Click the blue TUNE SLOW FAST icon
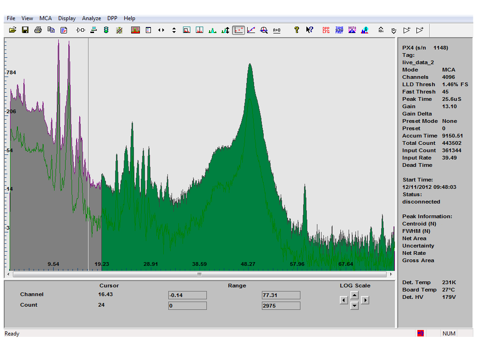477x341 pixels. (339, 30)
